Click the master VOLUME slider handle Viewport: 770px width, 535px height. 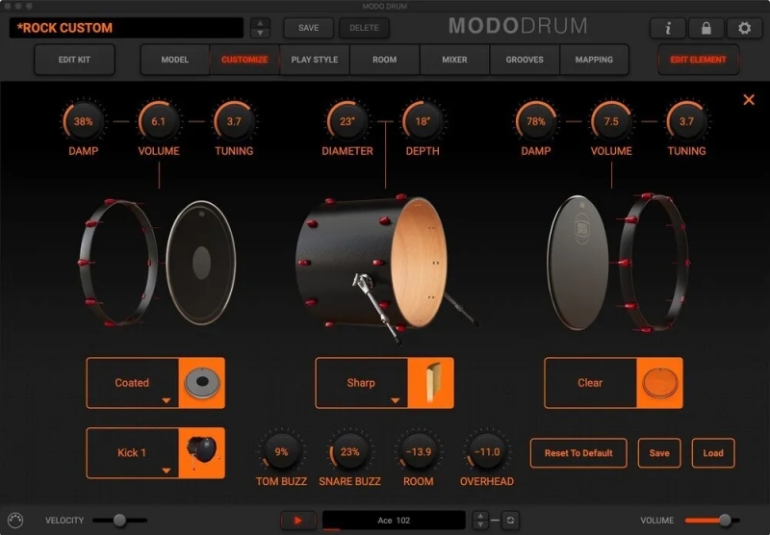click(726, 521)
